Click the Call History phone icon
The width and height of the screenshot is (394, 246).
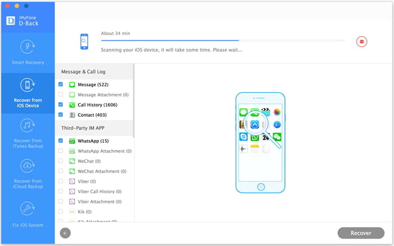72,105
